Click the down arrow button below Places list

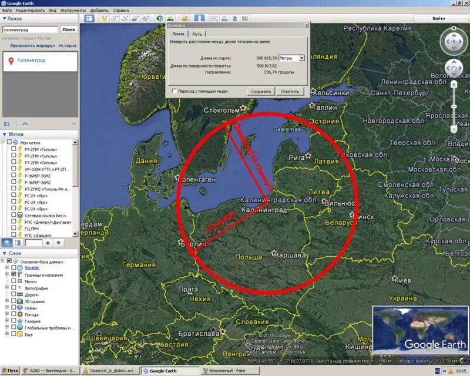pyautogui.click(x=59, y=243)
